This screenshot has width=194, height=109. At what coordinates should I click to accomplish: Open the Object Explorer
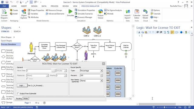[x=24, y=14]
